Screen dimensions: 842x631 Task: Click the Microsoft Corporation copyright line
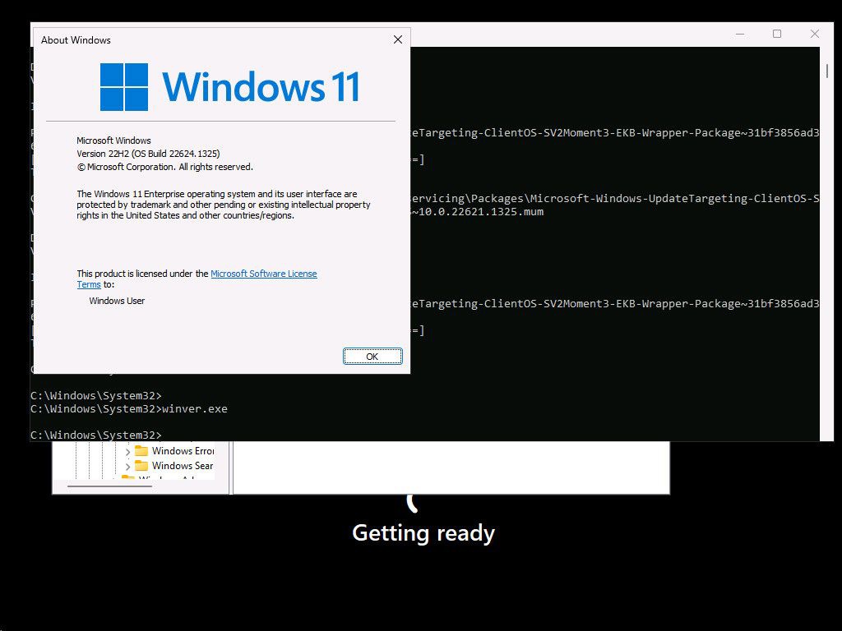click(x=164, y=167)
